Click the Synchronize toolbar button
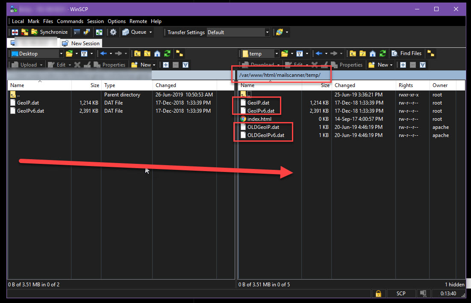The height and width of the screenshot is (303, 471). (x=49, y=32)
